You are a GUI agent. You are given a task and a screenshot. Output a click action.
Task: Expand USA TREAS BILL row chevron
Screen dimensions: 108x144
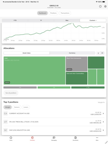click(x=103, y=122)
